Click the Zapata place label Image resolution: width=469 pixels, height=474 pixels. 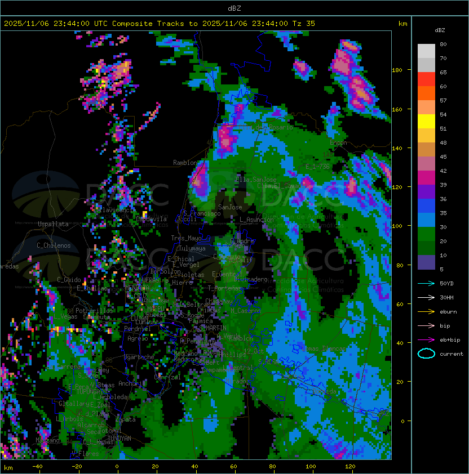(x=125, y=419)
